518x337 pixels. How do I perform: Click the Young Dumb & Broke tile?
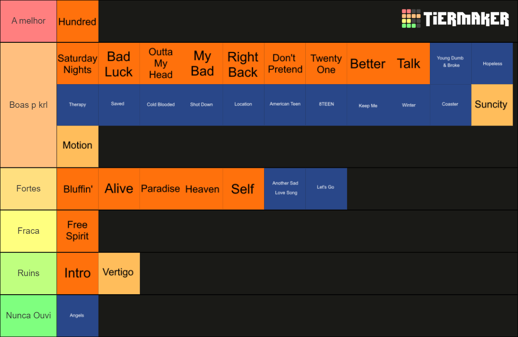point(451,64)
